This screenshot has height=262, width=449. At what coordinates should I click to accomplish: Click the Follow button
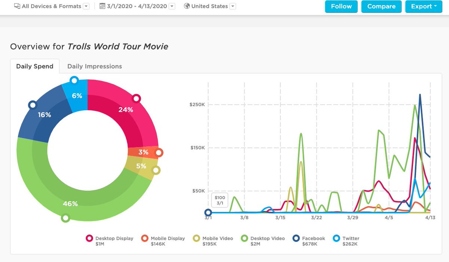(341, 6)
